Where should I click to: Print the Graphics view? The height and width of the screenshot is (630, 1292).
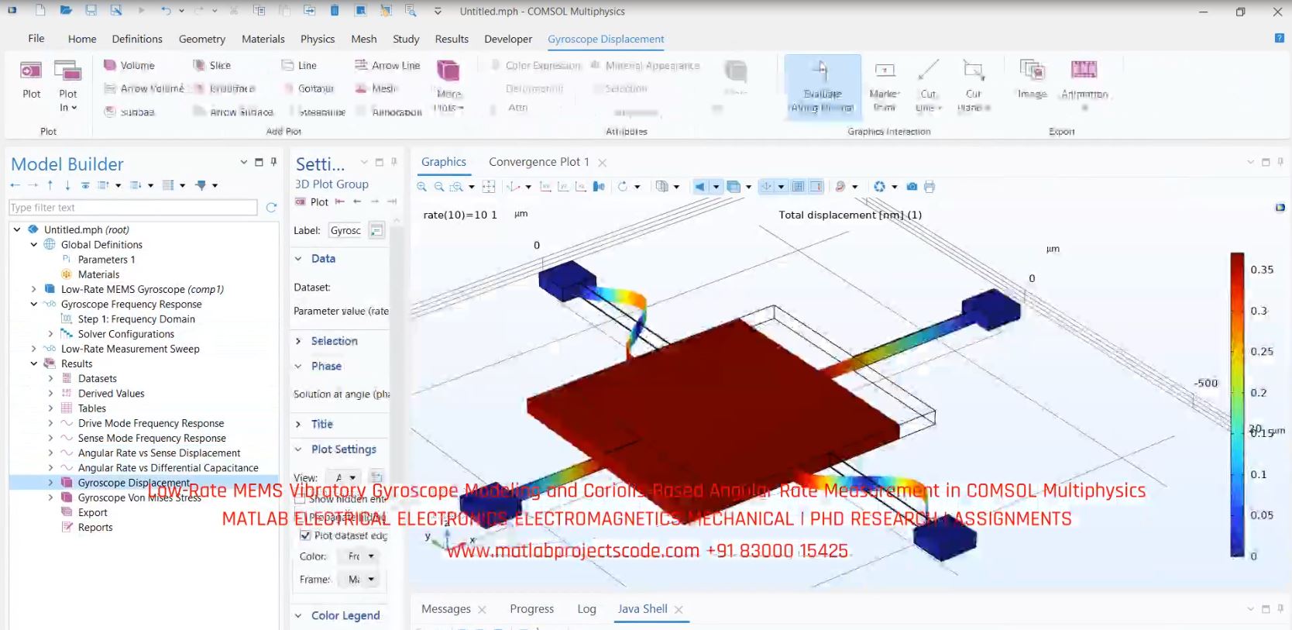point(929,187)
